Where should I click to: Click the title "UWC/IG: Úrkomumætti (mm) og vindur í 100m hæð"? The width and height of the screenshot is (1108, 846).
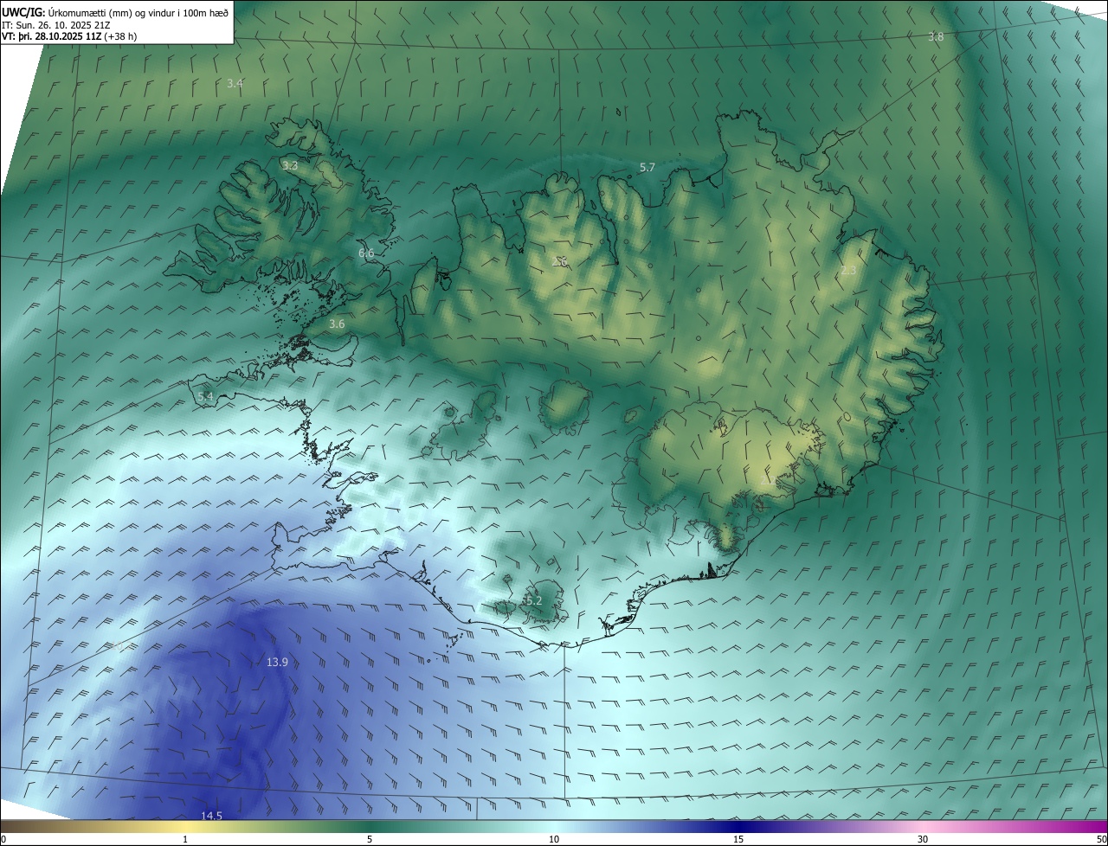[x=116, y=11]
